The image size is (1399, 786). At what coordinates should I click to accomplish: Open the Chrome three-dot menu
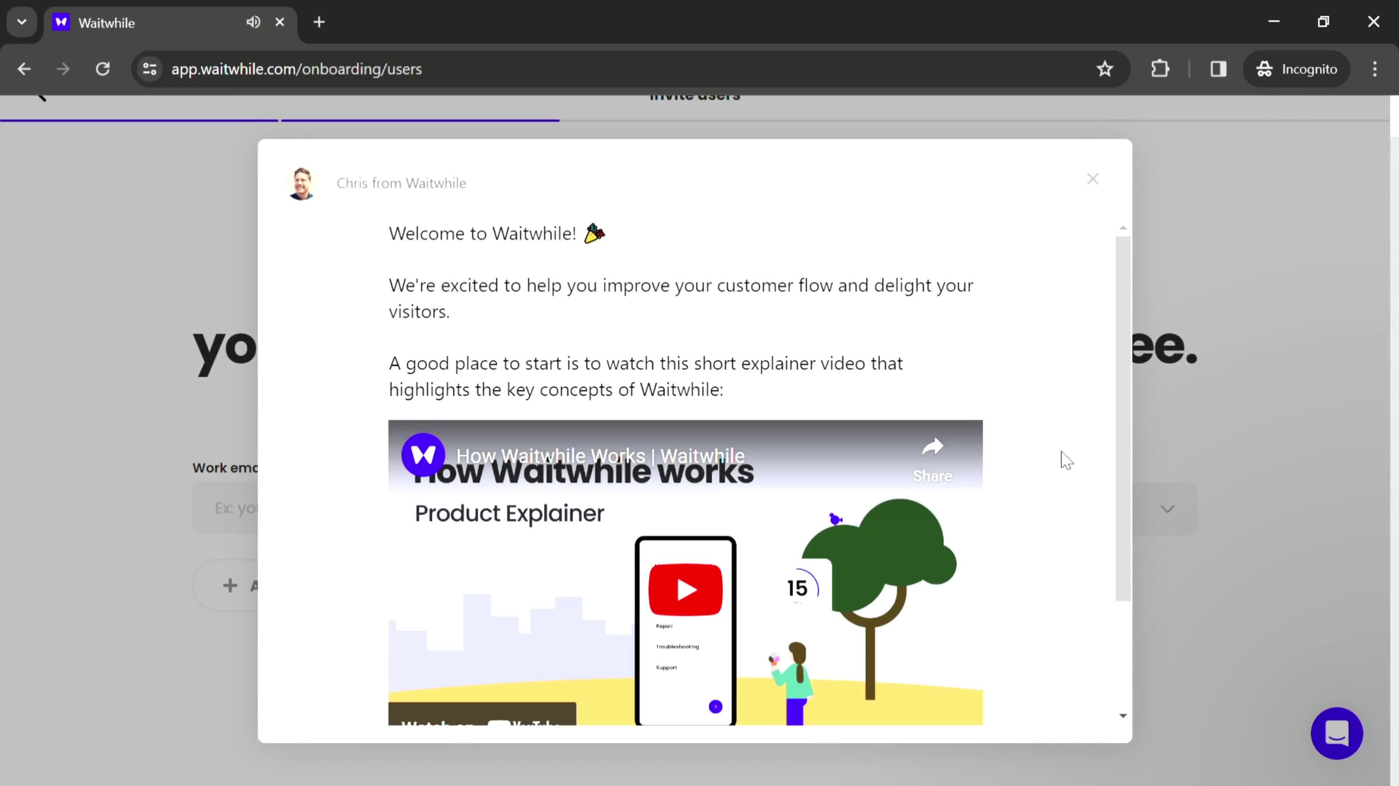click(x=1375, y=69)
